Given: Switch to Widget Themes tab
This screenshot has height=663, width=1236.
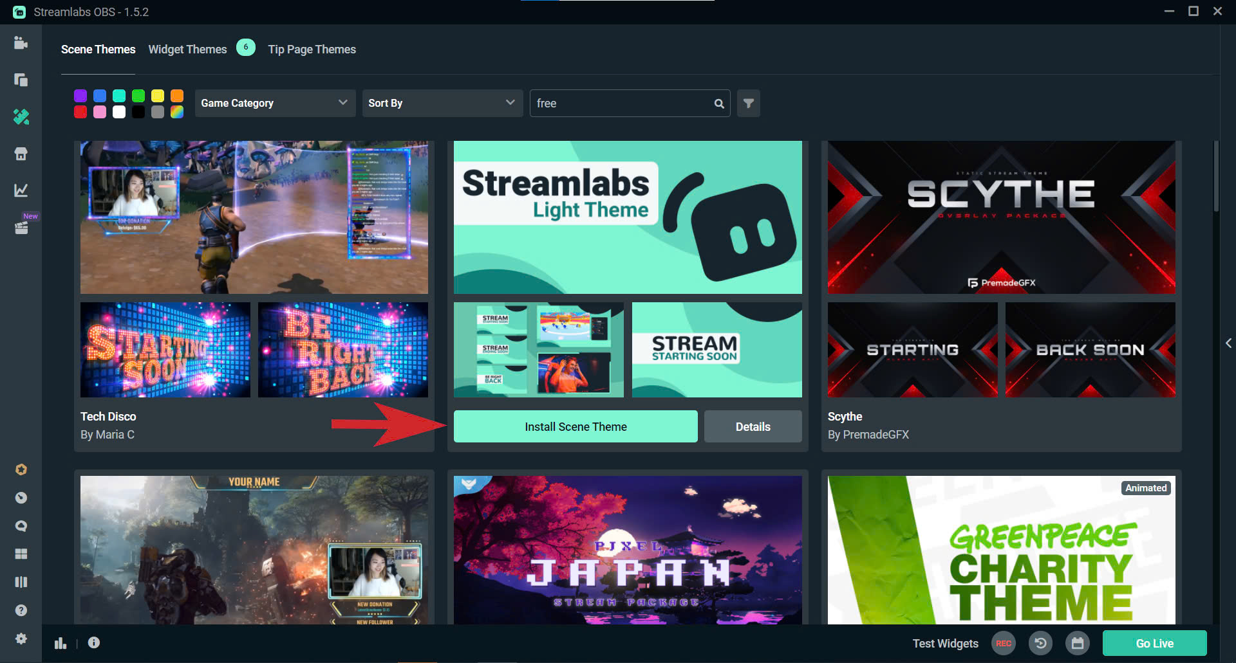Looking at the screenshot, I should pos(187,50).
